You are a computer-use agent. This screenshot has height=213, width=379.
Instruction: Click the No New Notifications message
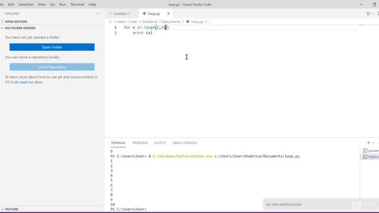284,205
